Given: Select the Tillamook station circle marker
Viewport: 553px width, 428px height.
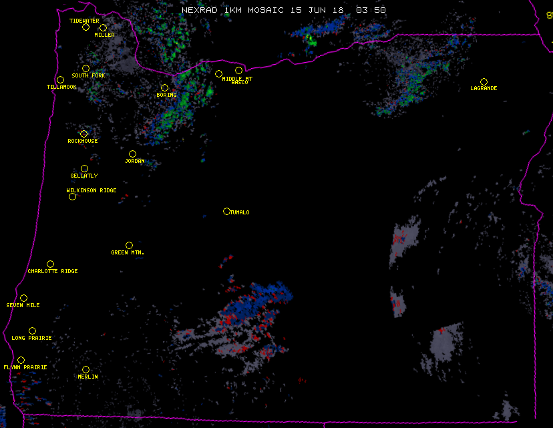Looking at the screenshot, I should pos(60,80).
